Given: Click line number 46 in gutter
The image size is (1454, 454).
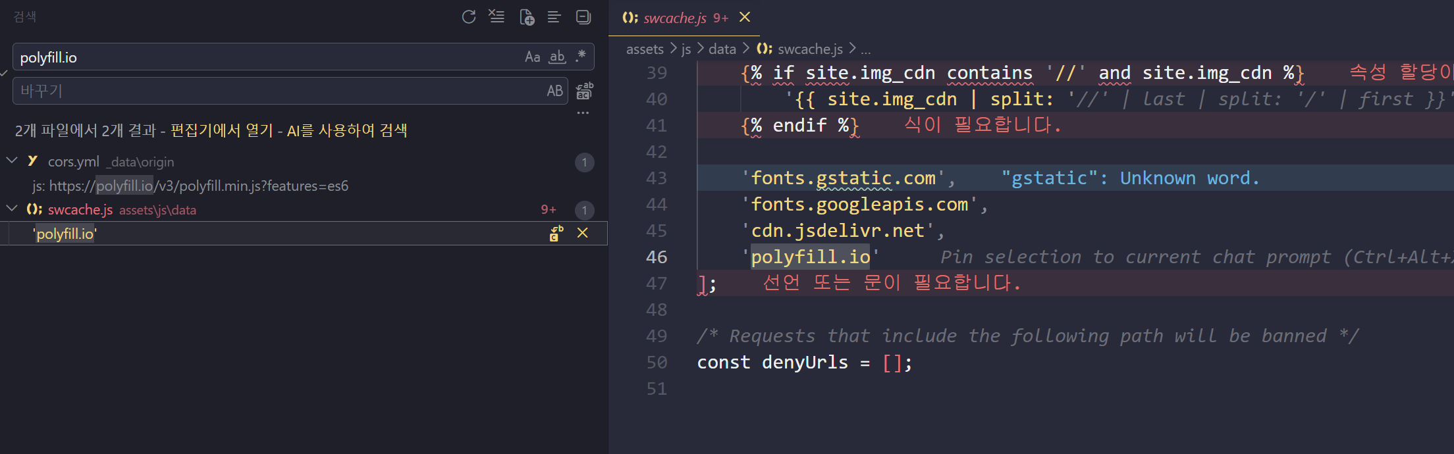Looking at the screenshot, I should click(657, 257).
